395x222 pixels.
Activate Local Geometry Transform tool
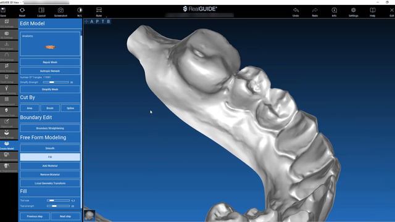pyautogui.click(x=50, y=183)
